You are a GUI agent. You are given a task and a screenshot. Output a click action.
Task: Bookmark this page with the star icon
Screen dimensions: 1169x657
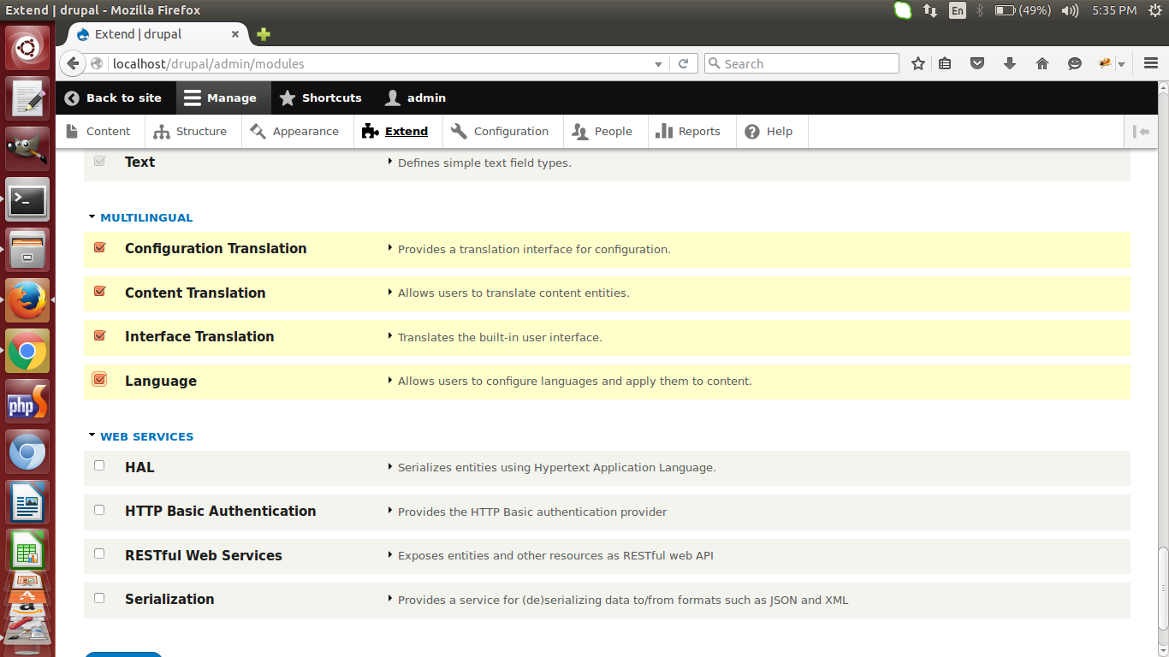(917, 63)
